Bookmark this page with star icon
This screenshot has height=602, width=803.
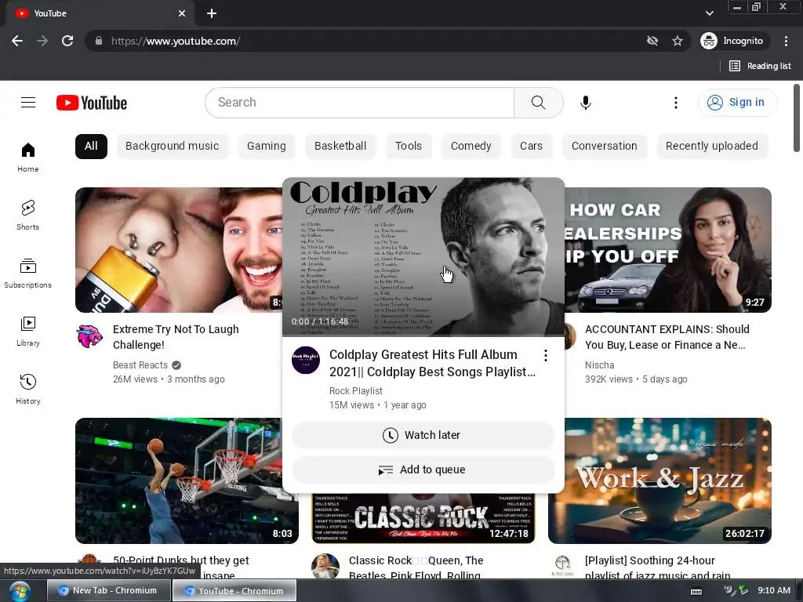pyautogui.click(x=678, y=41)
